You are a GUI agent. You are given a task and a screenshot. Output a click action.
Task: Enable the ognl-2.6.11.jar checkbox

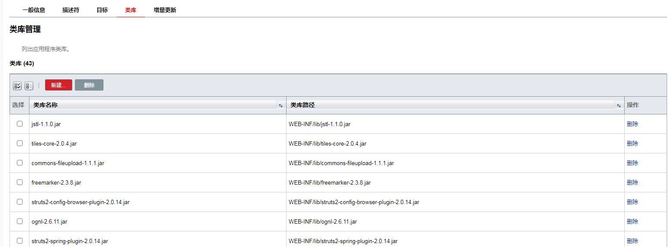pyautogui.click(x=19, y=221)
